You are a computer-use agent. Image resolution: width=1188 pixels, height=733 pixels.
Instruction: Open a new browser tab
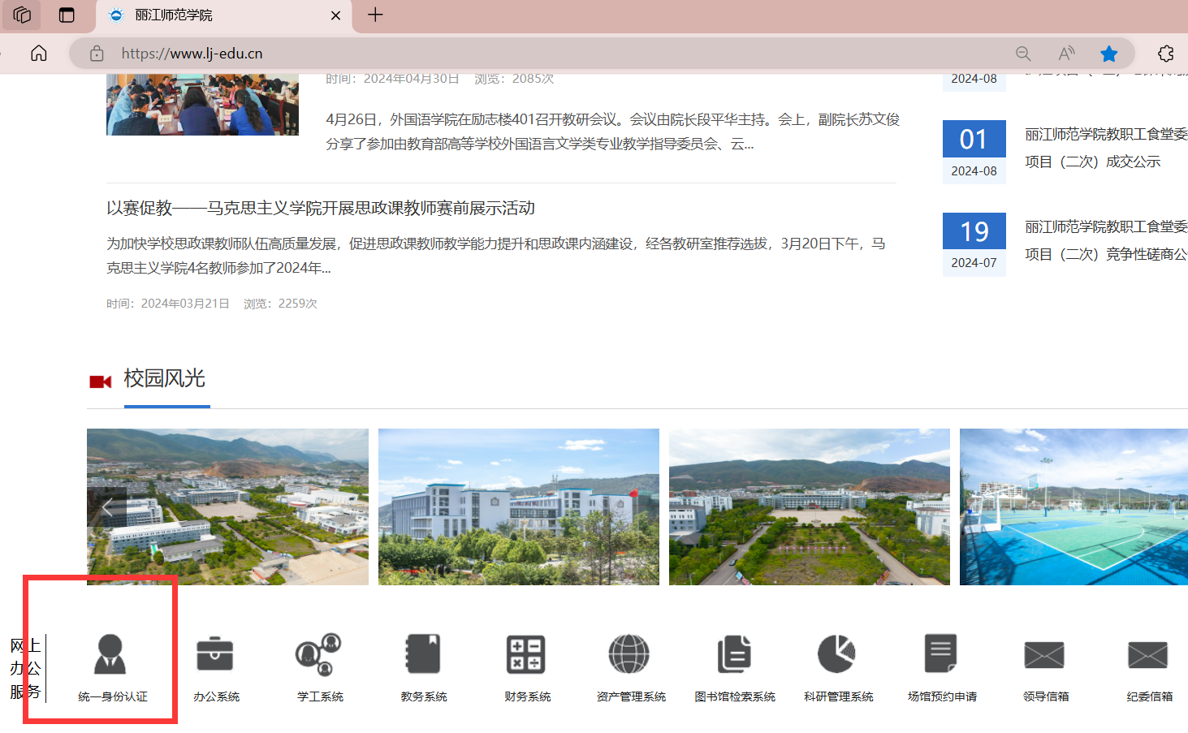[x=375, y=15]
